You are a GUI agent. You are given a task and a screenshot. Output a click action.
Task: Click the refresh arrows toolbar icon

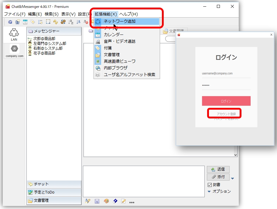click(x=56, y=22)
